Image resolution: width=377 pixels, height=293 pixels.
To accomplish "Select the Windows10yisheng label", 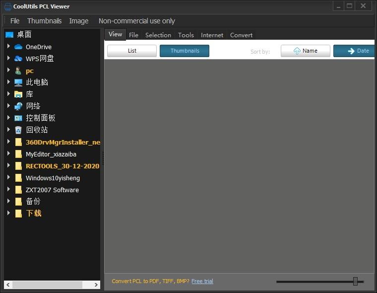I will (x=53, y=178).
